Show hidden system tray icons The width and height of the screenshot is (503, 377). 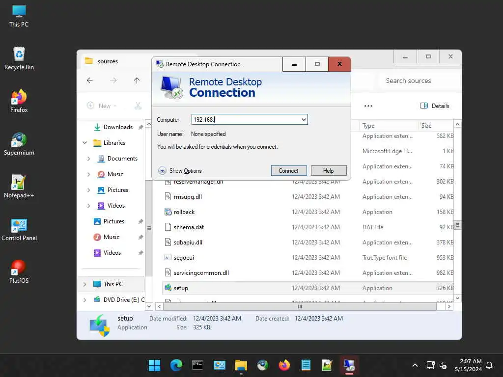(x=415, y=365)
